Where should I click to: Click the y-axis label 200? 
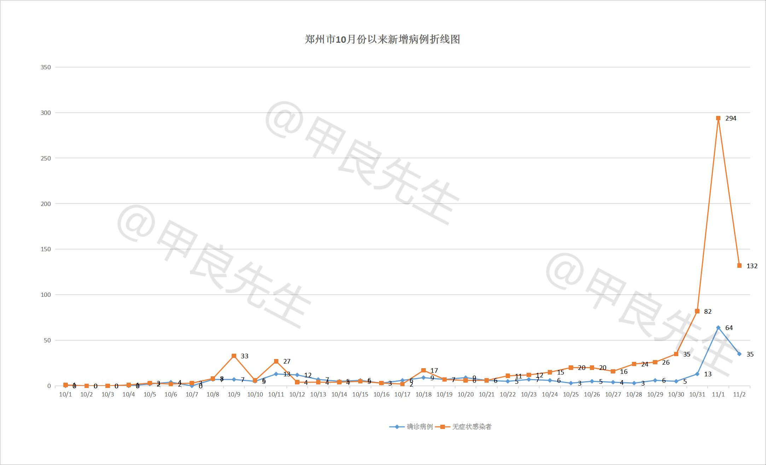coord(46,204)
